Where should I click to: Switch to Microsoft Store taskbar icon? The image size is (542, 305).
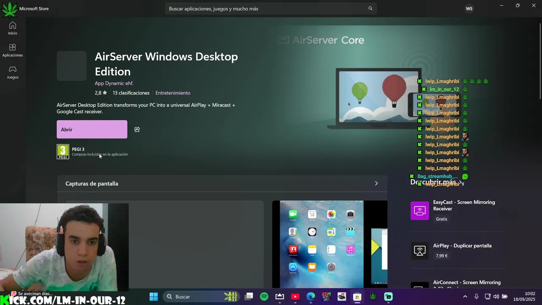pos(357,297)
